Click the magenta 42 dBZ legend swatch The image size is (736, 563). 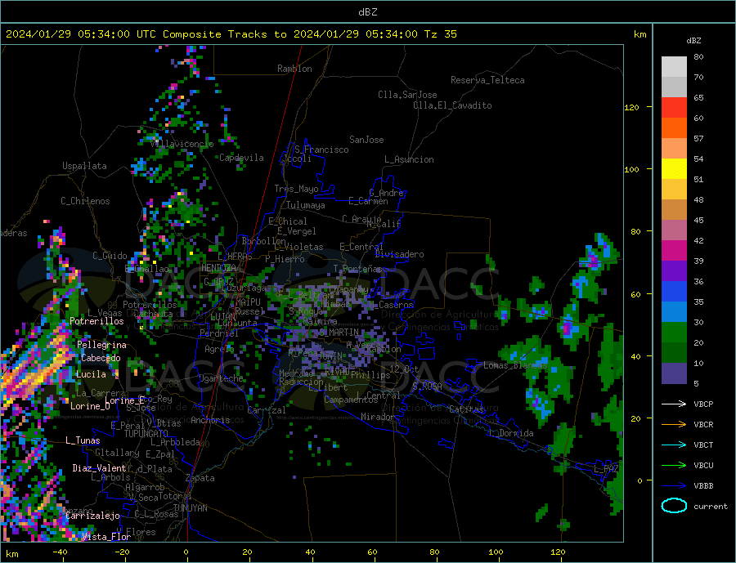click(x=674, y=251)
